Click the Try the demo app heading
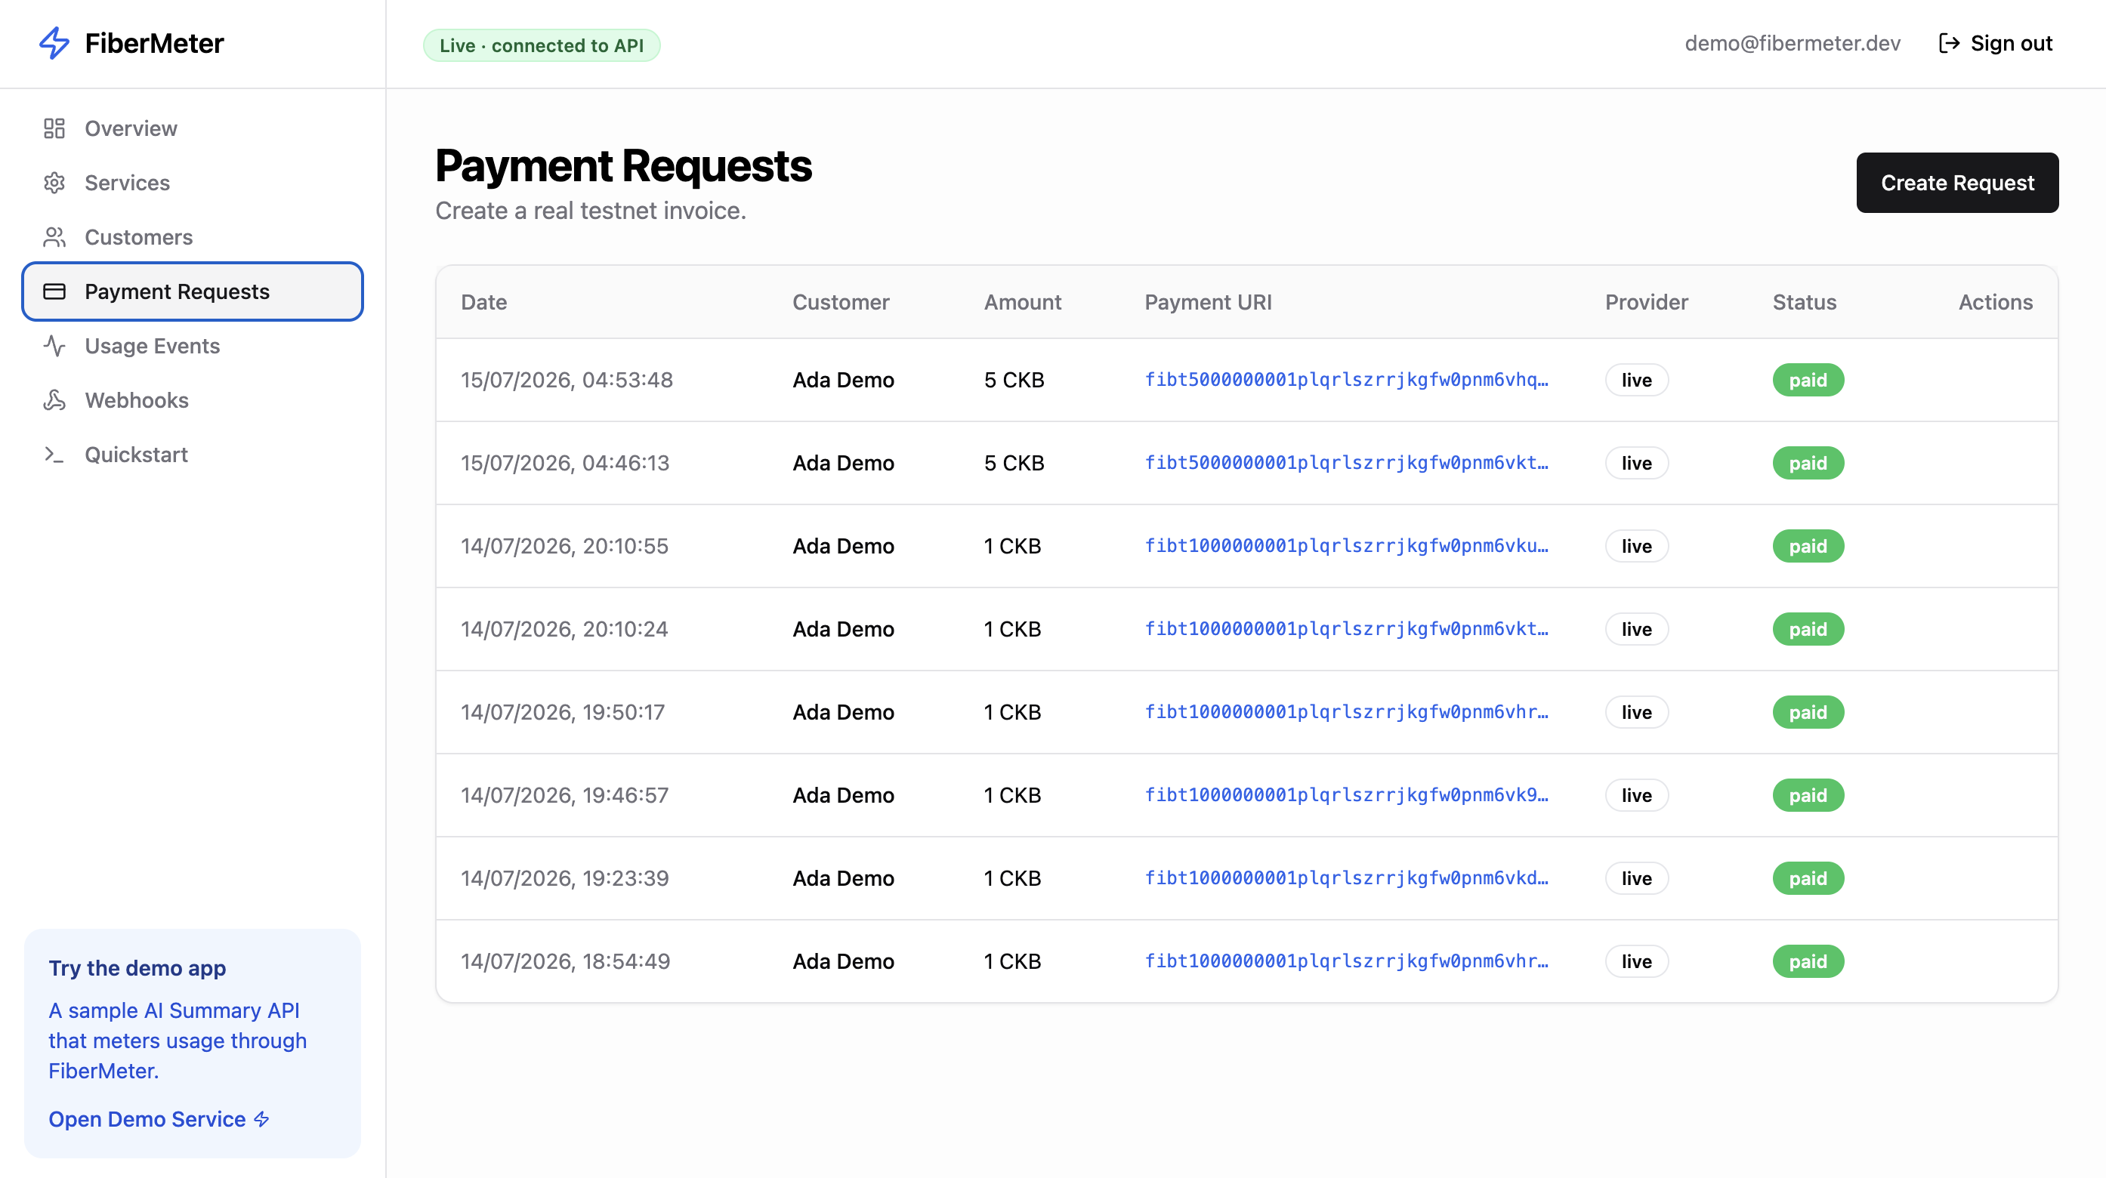 point(137,968)
